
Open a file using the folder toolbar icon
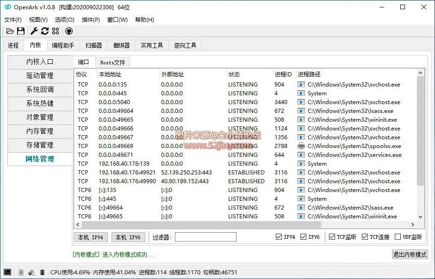pos(10,31)
